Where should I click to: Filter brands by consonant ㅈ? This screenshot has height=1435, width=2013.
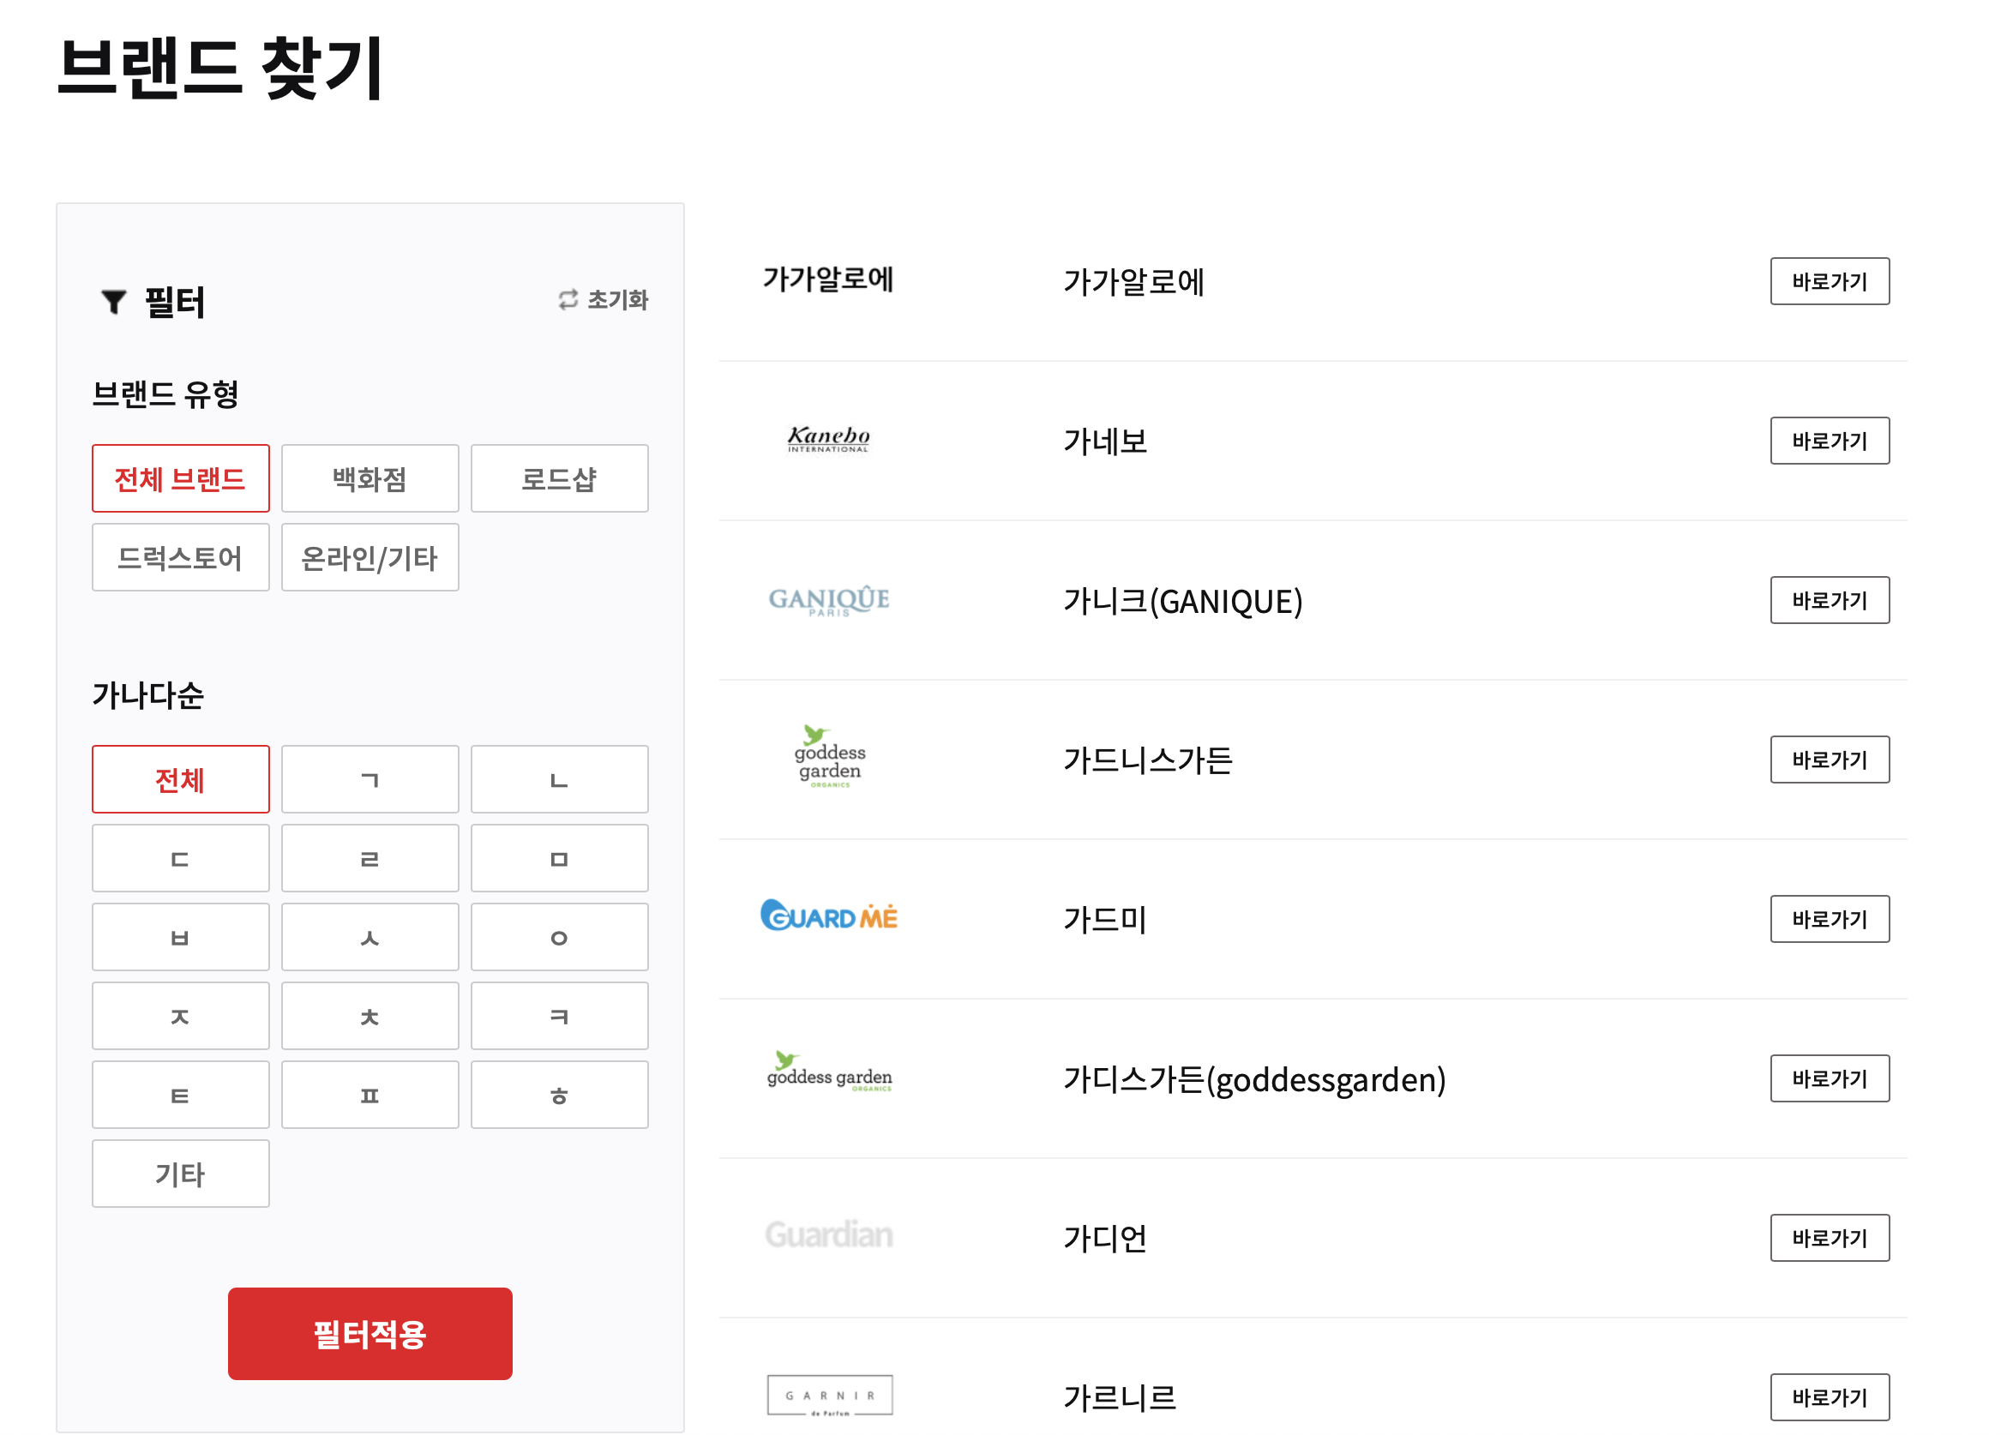pyautogui.click(x=180, y=1016)
